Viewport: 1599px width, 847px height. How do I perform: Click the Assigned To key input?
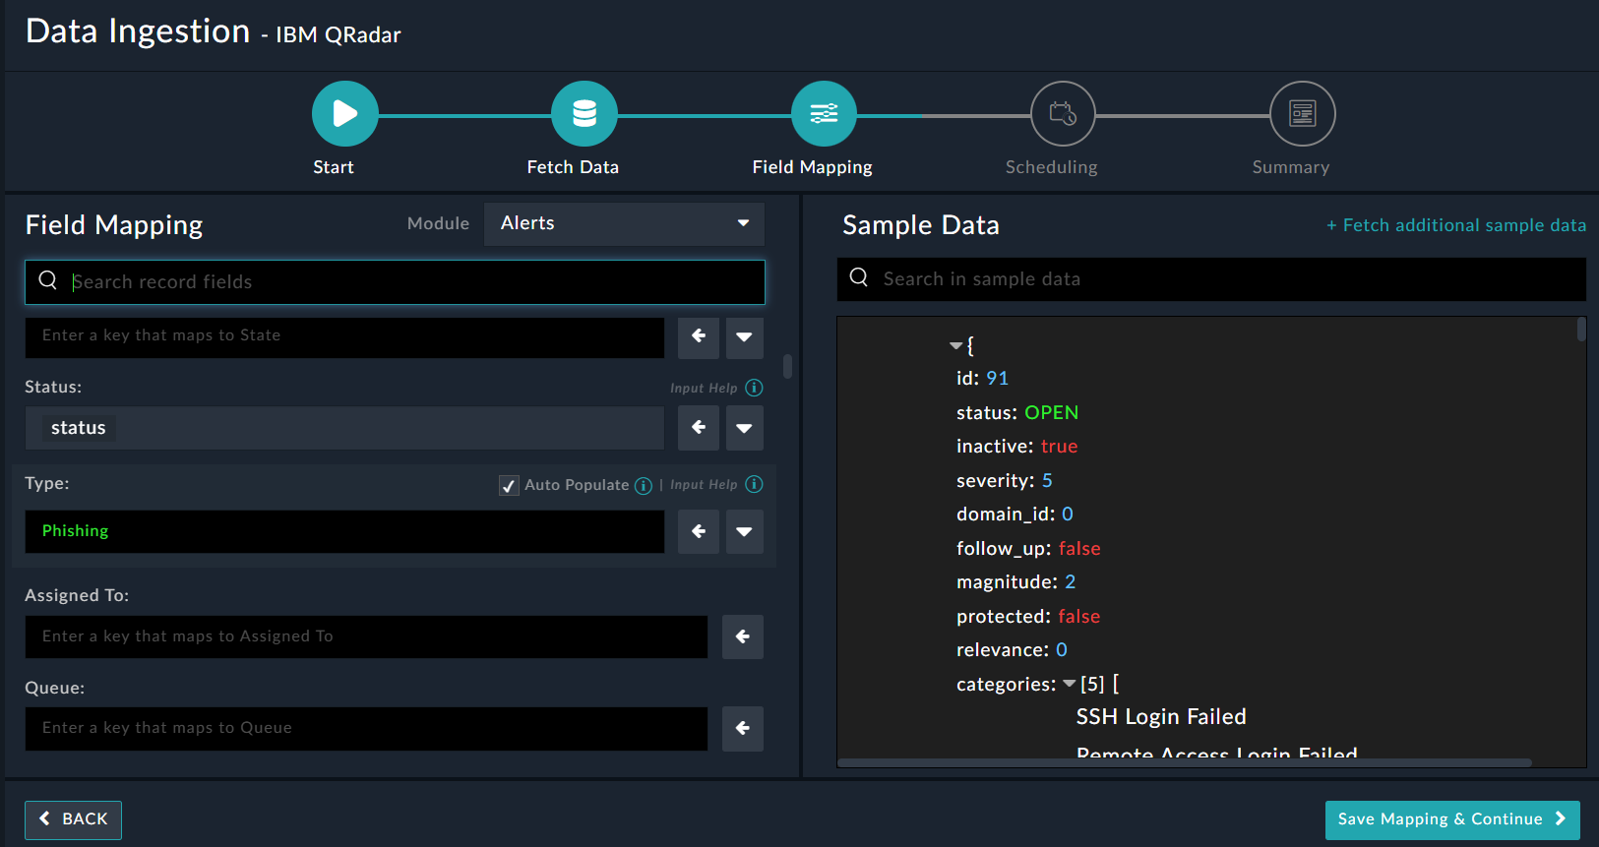366,636
